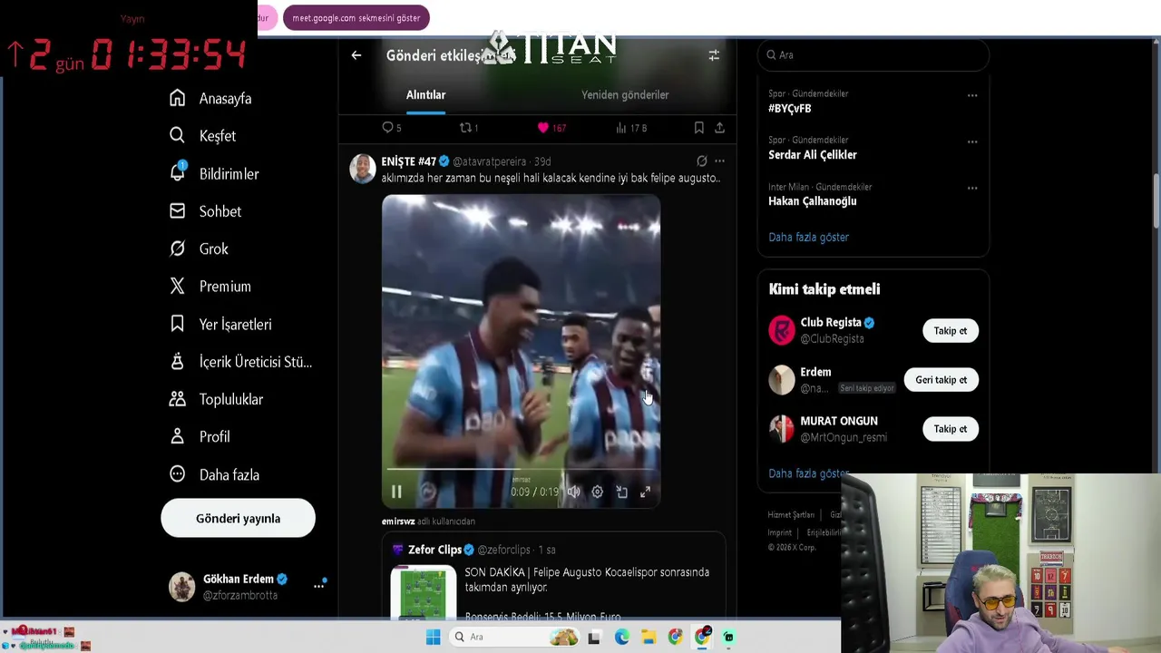This screenshot has height=653, width=1161.
Task: Open MURAT ONGUN profile name
Action: [838, 421]
